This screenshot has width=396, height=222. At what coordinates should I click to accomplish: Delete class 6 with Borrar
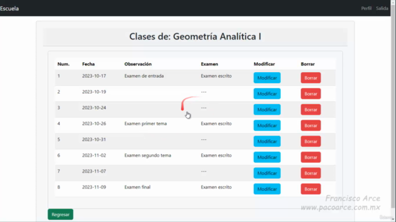(311, 157)
